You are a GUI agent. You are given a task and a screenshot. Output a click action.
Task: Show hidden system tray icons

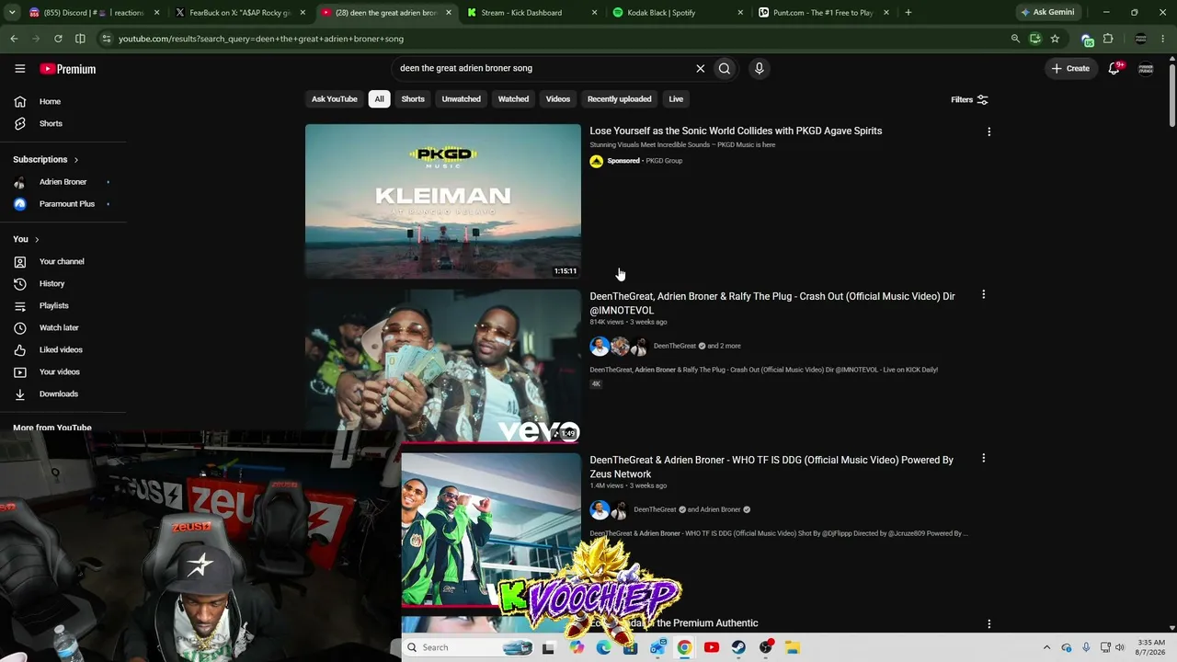tap(1046, 647)
